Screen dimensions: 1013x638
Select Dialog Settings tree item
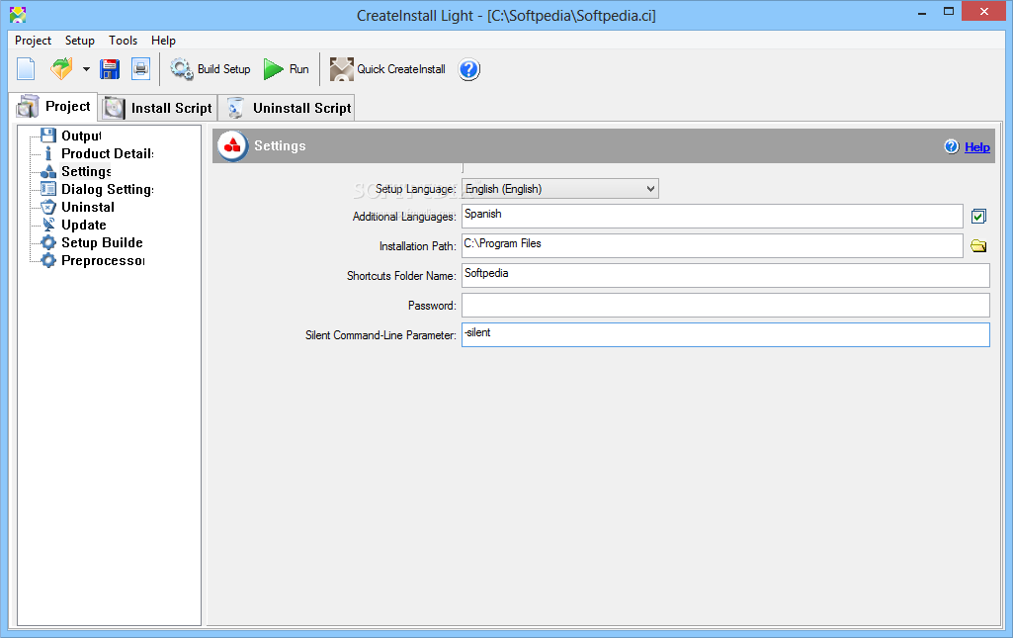click(108, 189)
